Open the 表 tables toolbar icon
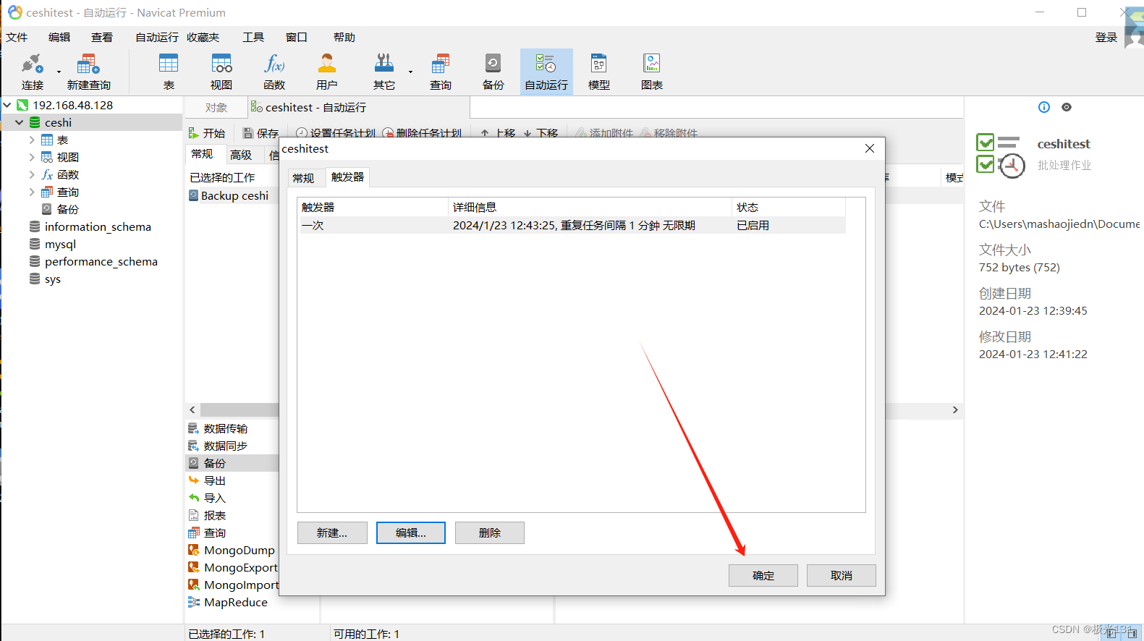Viewport: 1144px width, 641px height. pos(169,72)
